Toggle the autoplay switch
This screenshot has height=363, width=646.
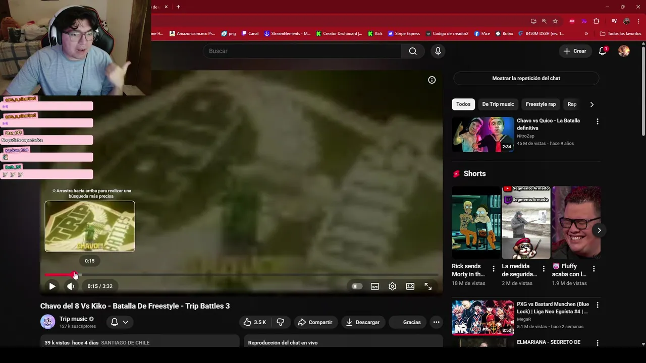pos(357,286)
